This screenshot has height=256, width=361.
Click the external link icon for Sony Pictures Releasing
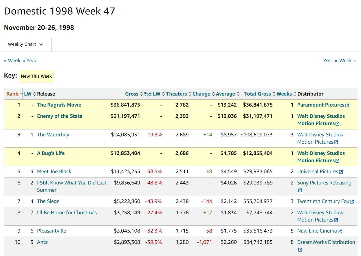(x=300, y=191)
